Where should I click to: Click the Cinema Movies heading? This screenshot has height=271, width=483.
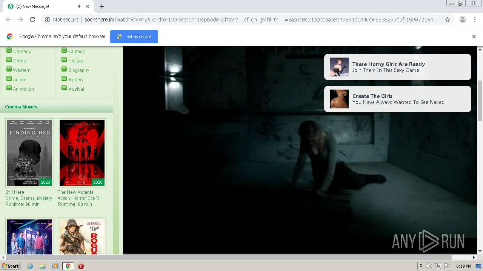[x=21, y=107]
